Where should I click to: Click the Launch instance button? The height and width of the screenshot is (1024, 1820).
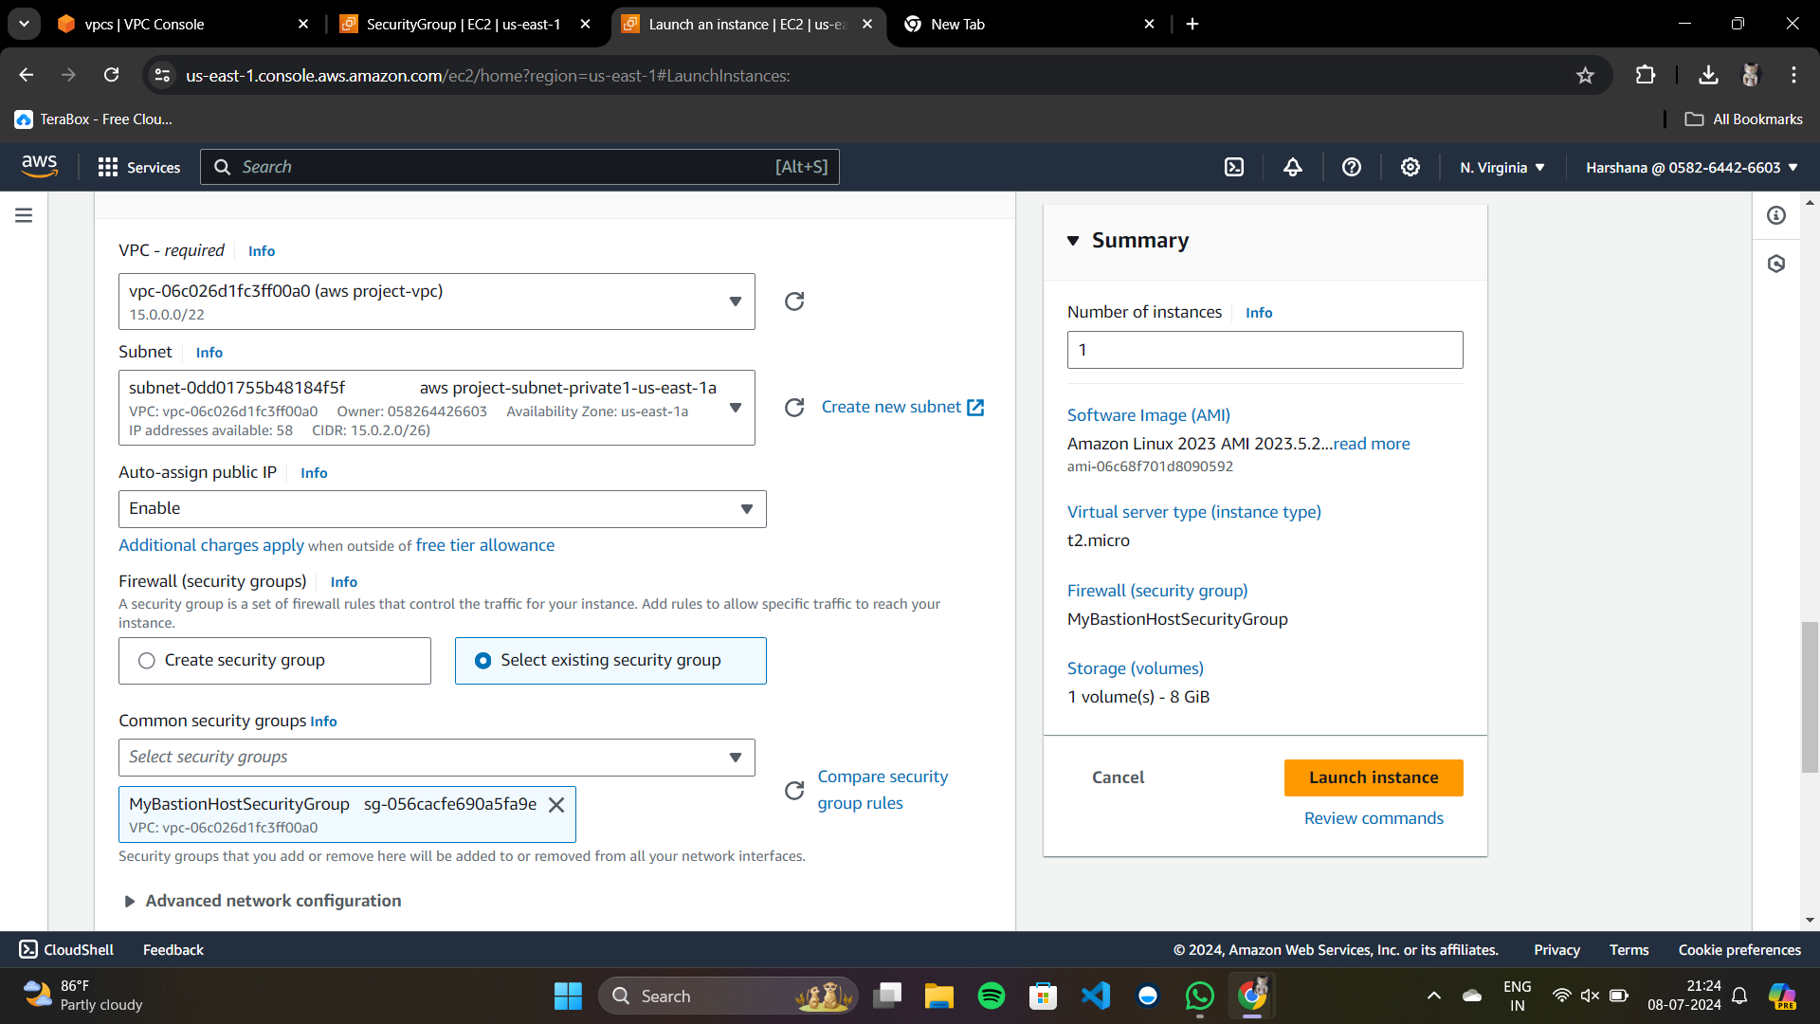[x=1373, y=777]
